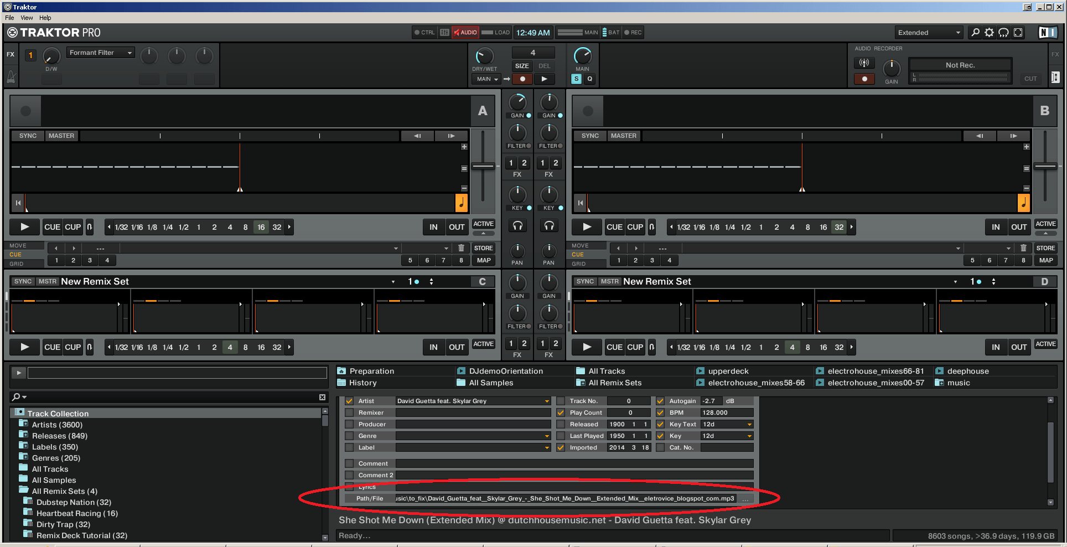Toggle the BPM checkbox
The image size is (1067, 547).
660,412
